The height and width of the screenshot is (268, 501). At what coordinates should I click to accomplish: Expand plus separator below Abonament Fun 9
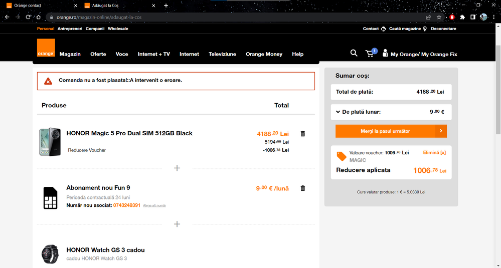[x=177, y=224]
